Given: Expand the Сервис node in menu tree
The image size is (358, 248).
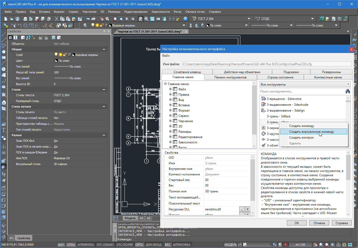Looking at the screenshot, I should point(171,116).
